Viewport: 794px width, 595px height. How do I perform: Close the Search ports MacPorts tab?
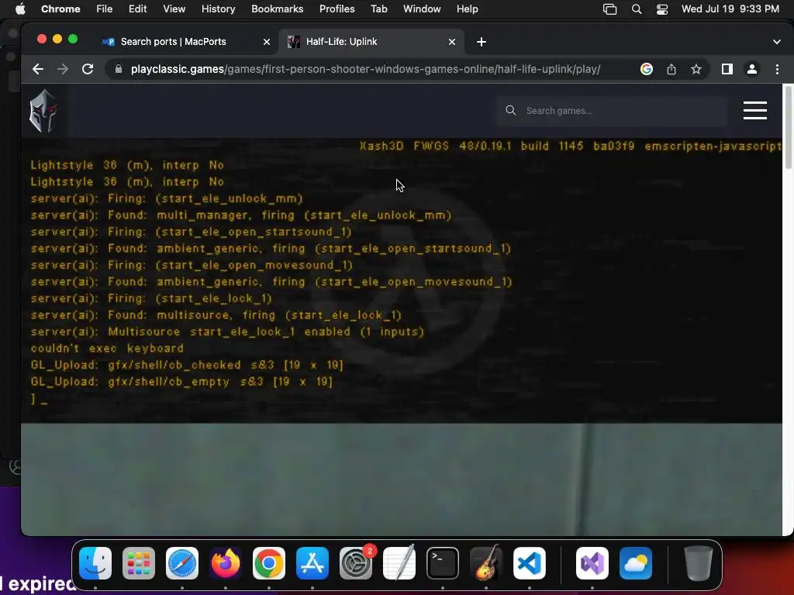(267, 42)
